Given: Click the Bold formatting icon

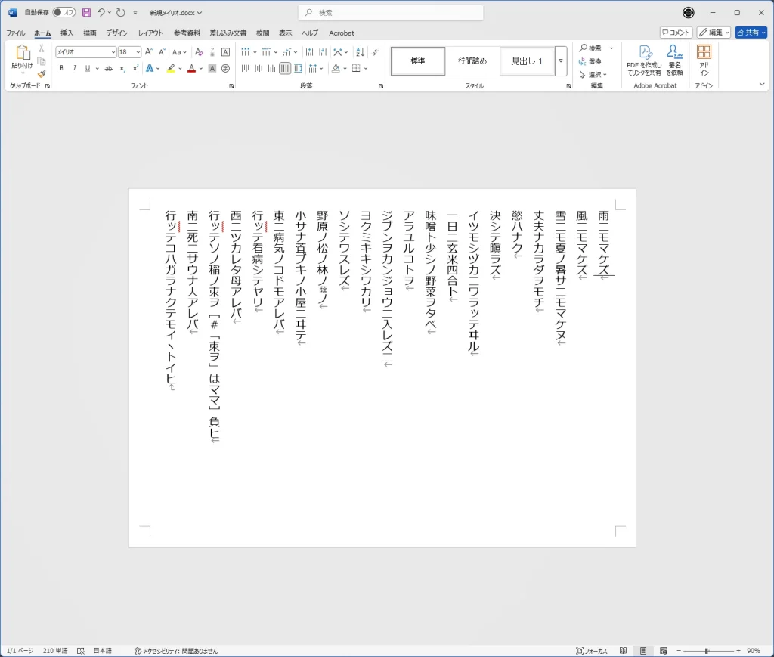Looking at the screenshot, I should tap(62, 68).
